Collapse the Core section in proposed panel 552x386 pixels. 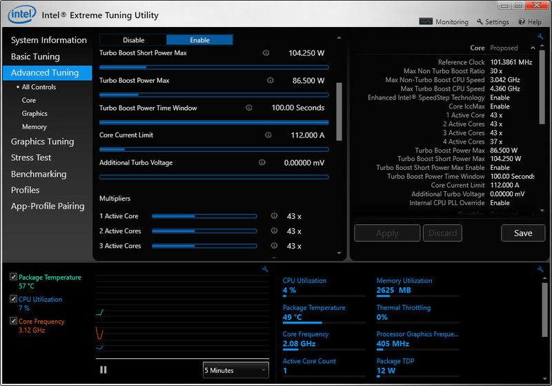[x=533, y=48]
